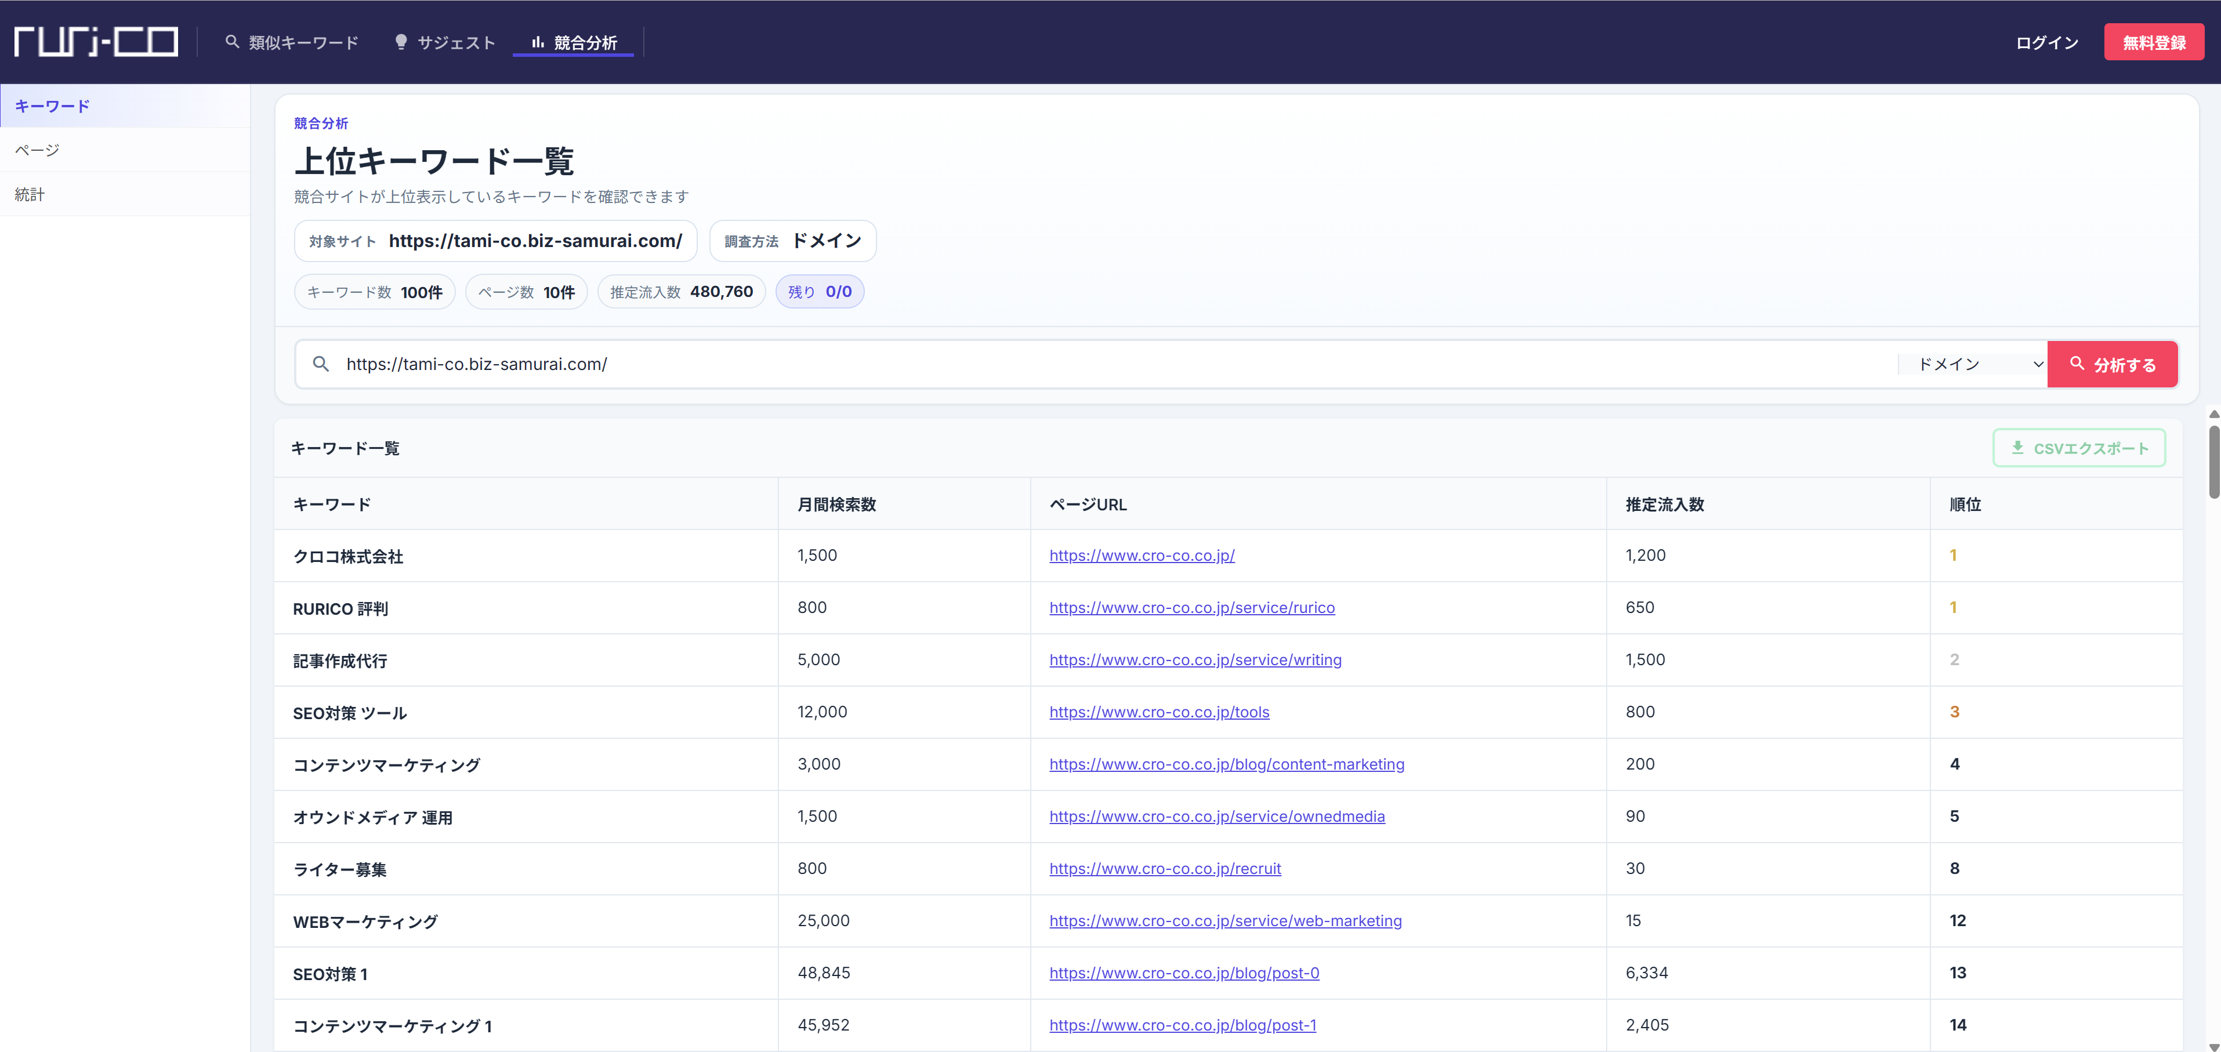The width and height of the screenshot is (2221, 1052).
Task: Click the scrollbar up arrow
Action: tap(2213, 415)
